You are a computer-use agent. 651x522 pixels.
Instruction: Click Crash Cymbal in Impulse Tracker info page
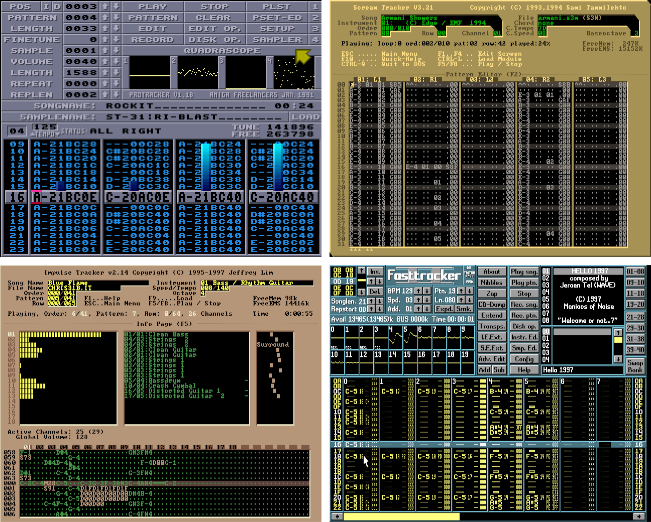click(x=172, y=386)
